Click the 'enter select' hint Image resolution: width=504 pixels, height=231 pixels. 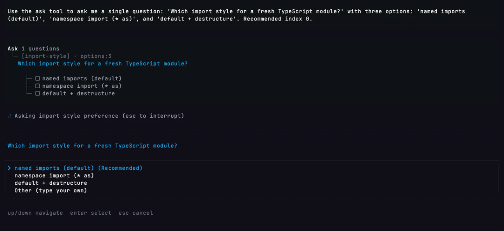click(91, 213)
